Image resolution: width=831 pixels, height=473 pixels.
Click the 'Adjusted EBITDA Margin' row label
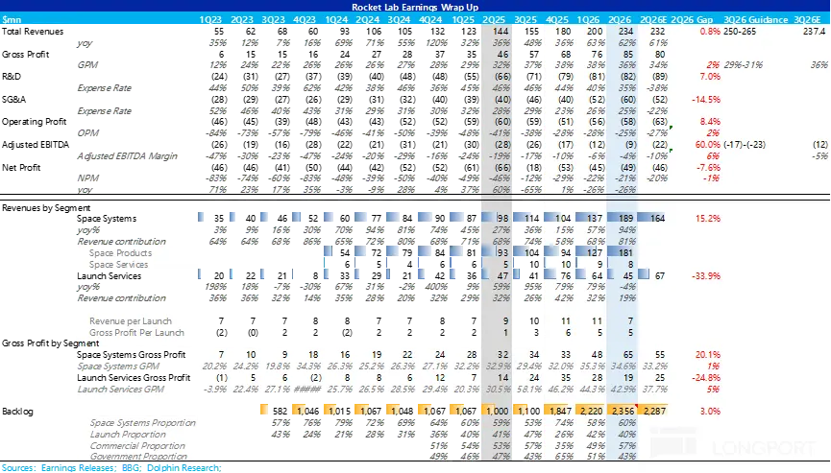pos(127,156)
